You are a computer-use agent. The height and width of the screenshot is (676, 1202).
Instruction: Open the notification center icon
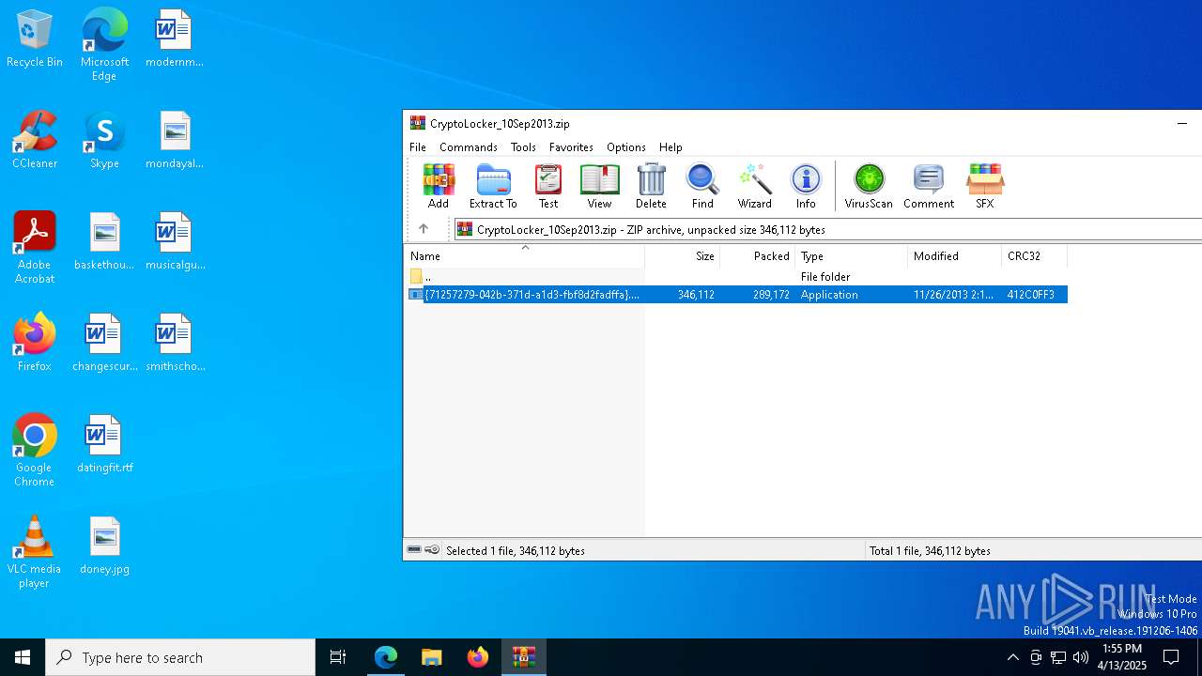click(x=1171, y=657)
